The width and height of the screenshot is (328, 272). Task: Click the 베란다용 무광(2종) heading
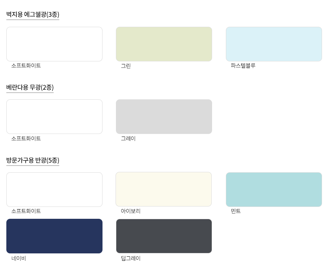(30, 87)
